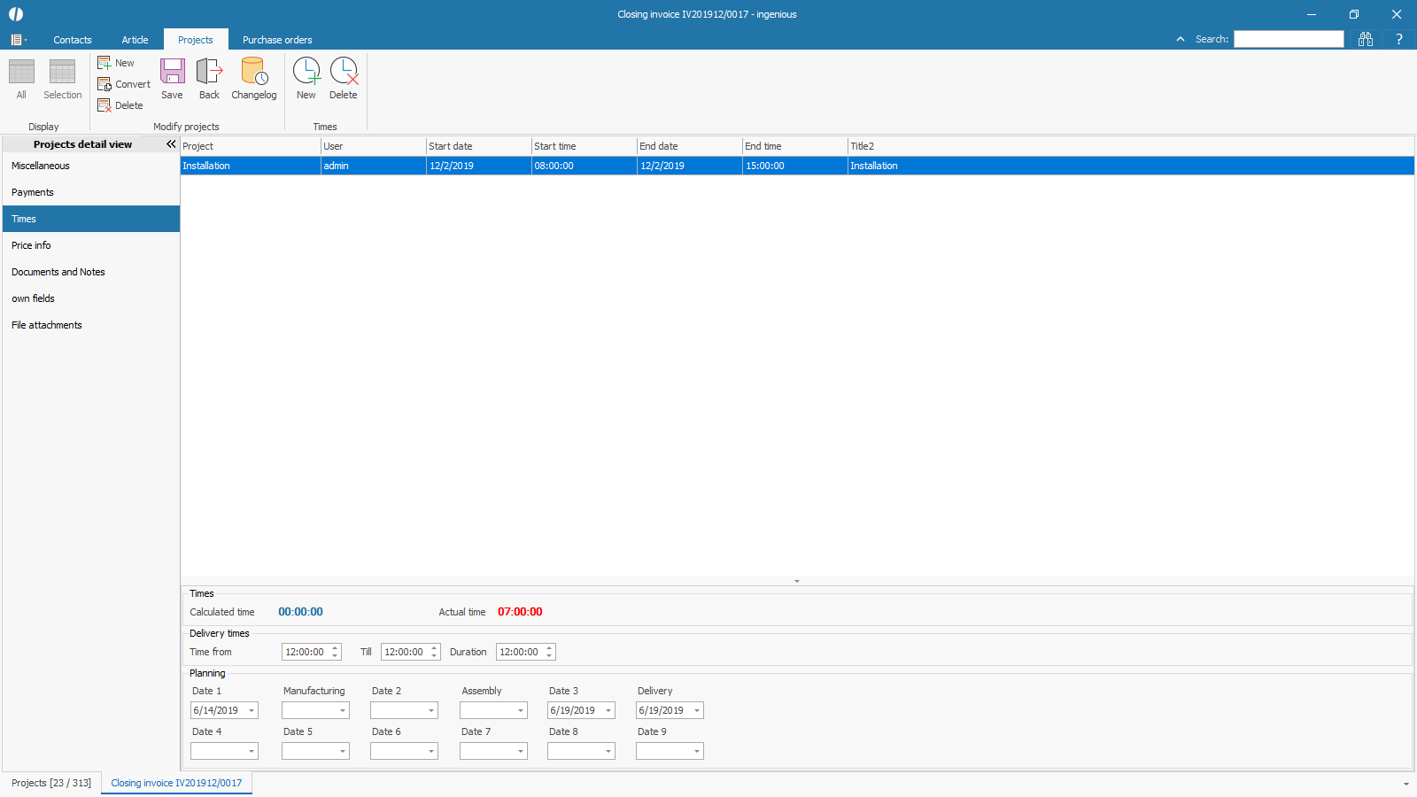Click the Save icon in the ribbon
Screen dimensions: 1417x797
(172, 72)
